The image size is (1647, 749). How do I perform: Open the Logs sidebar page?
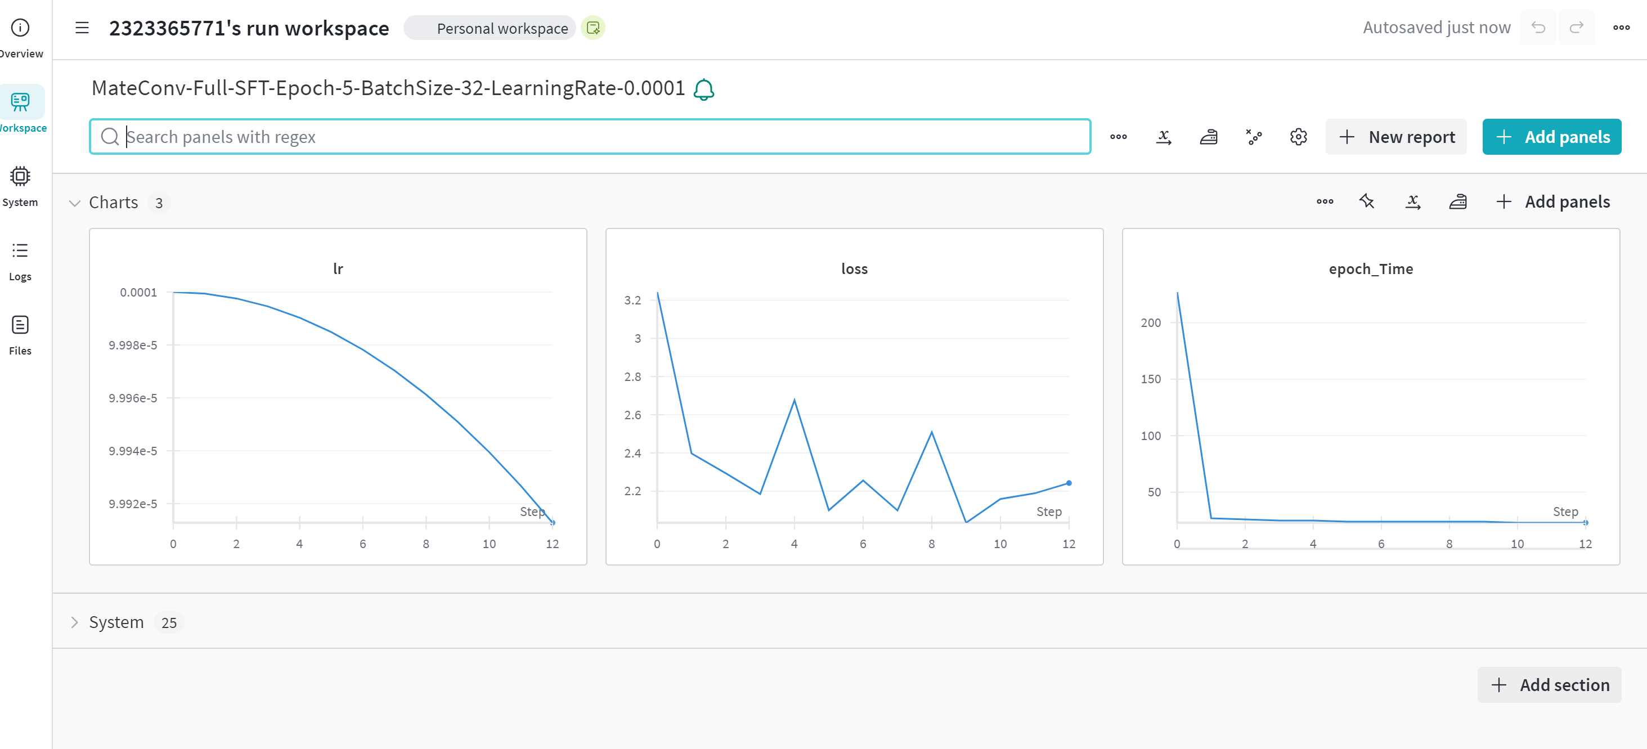pyautogui.click(x=20, y=261)
